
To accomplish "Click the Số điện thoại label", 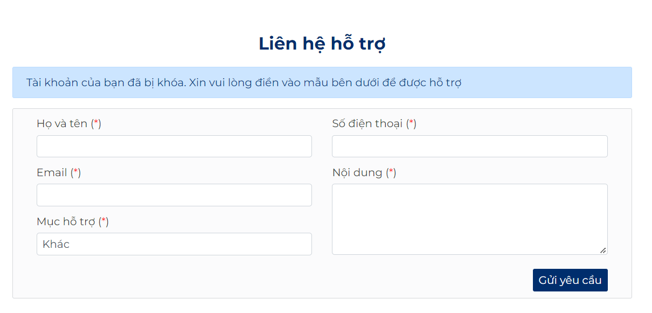I will click(x=367, y=124).
